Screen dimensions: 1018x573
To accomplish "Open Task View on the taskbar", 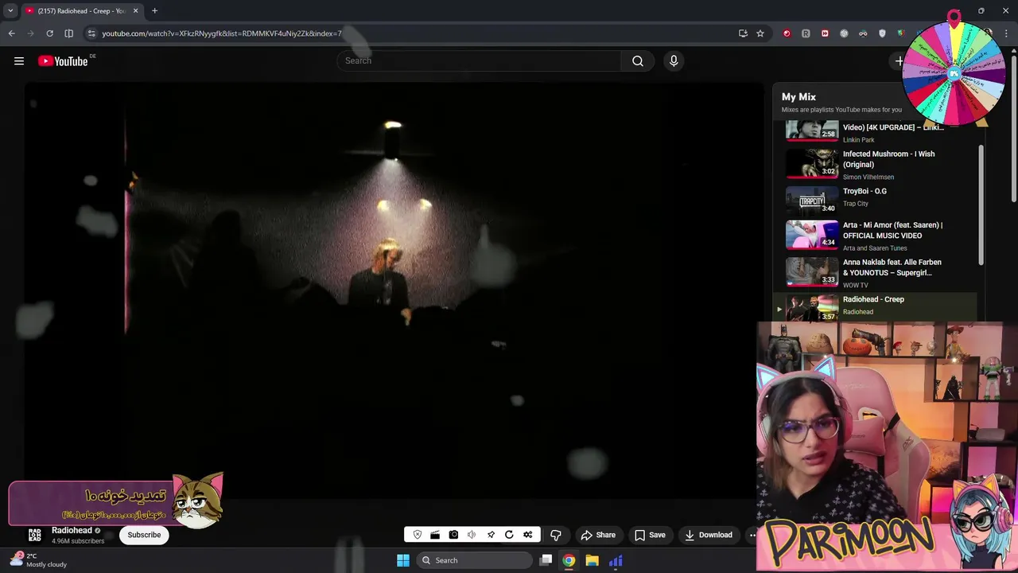I will (x=546, y=560).
